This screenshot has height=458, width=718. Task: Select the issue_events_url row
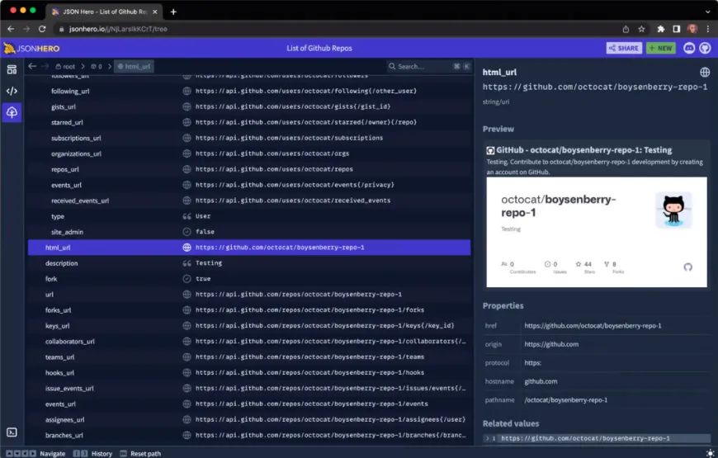pos(249,389)
